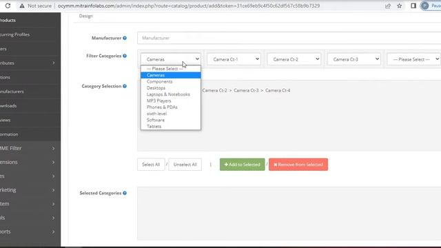Screen dimensions: 441x248
Task: Choose Software option in list
Action: (x=171, y=120)
